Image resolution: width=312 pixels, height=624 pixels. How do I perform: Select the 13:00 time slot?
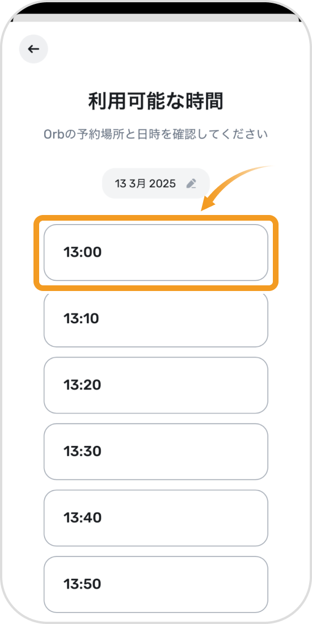(156, 252)
